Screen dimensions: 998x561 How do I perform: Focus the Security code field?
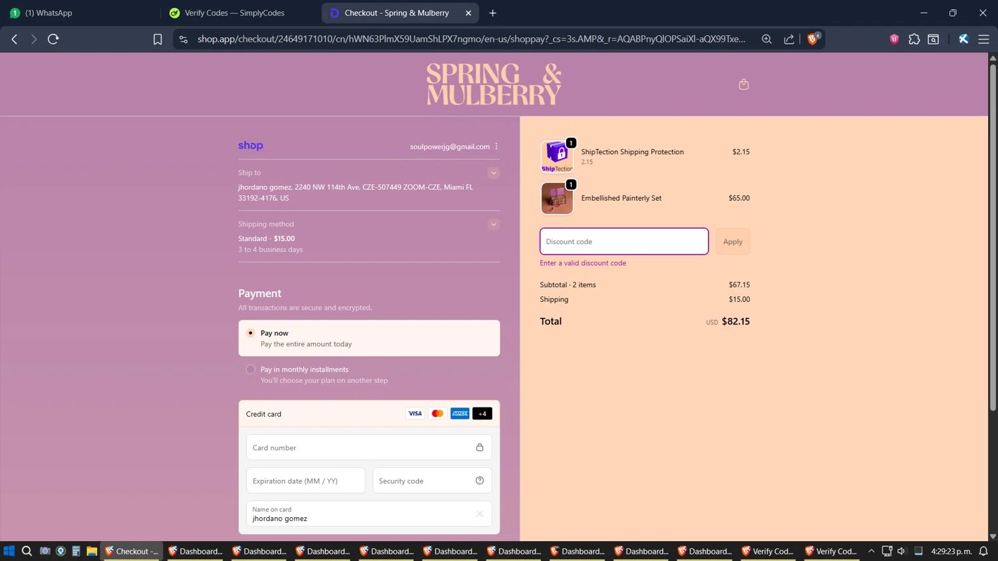click(432, 481)
